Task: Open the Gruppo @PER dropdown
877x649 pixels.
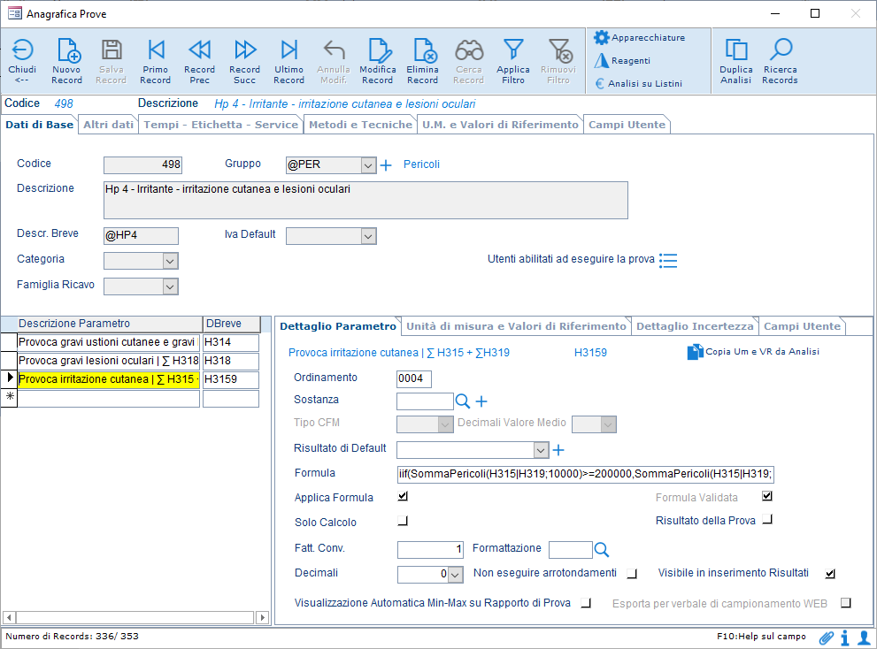Action: click(368, 165)
